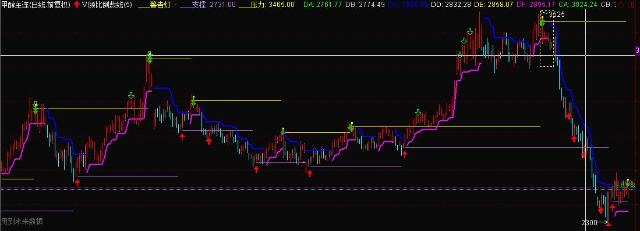Click the DA: 2761.77 readout
The height and width of the screenshot is (231, 640).
point(323,5)
